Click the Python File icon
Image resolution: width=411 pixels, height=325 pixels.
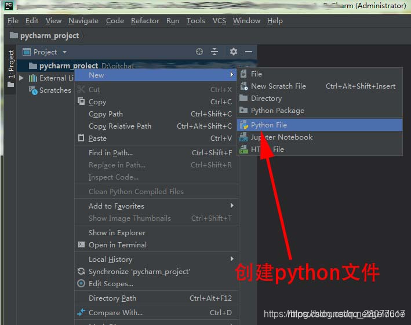coord(244,125)
